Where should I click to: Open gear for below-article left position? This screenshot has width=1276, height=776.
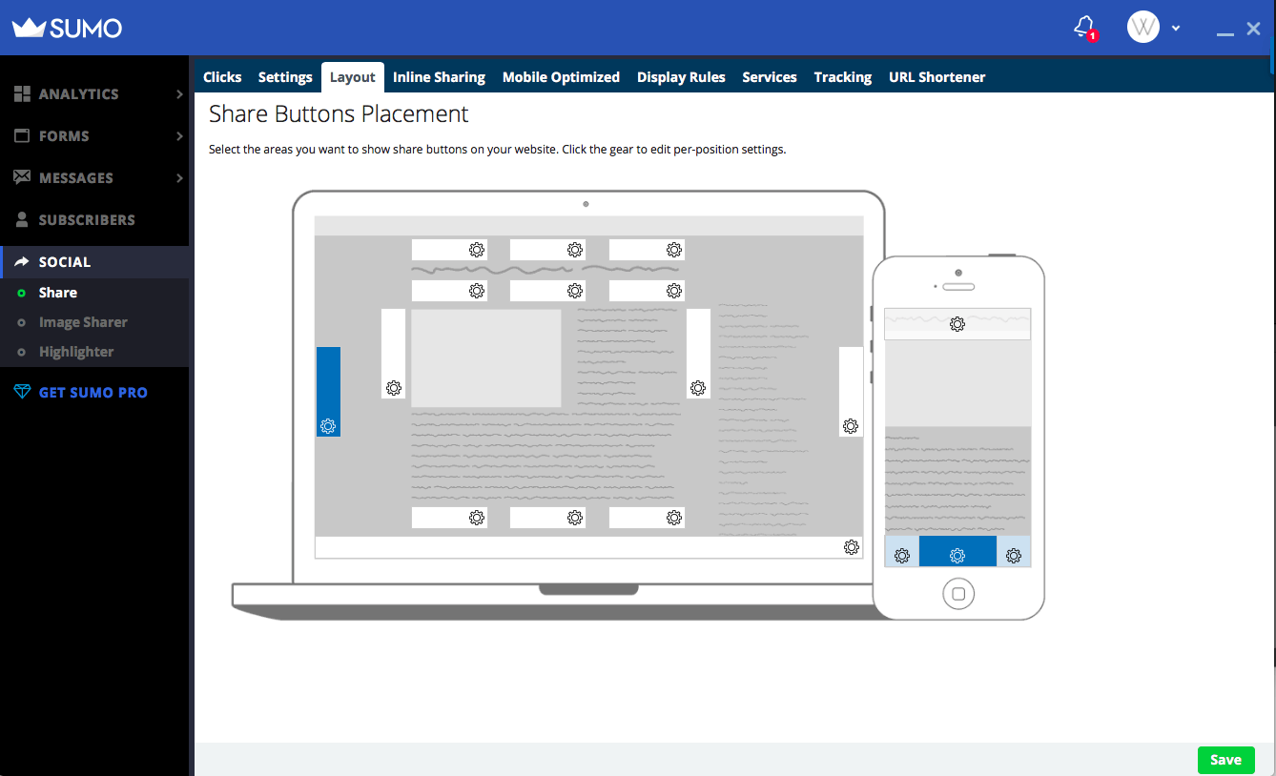tap(477, 518)
